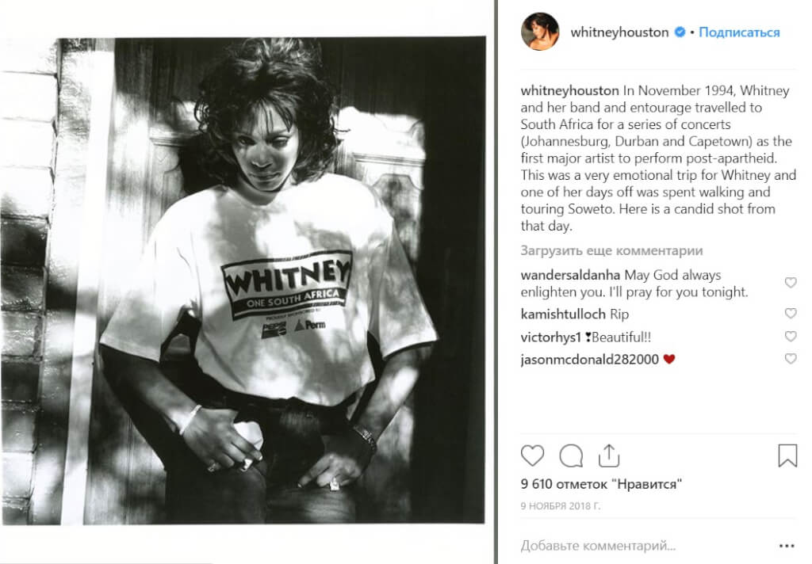Save post with the bookmark icon
Viewport: 812px width, 564px height.
(787, 455)
